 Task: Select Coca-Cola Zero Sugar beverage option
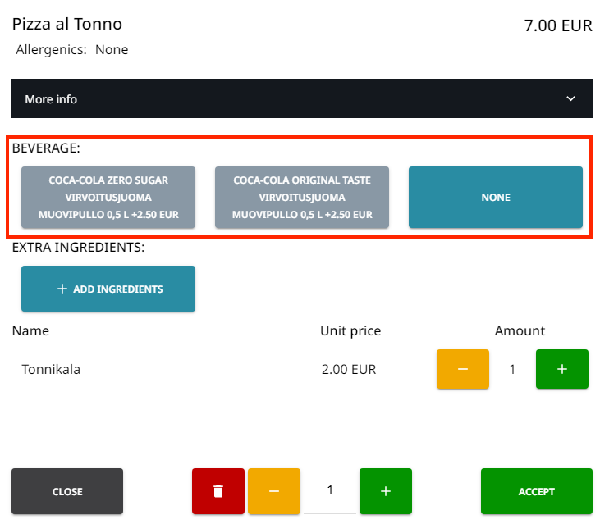(x=108, y=198)
